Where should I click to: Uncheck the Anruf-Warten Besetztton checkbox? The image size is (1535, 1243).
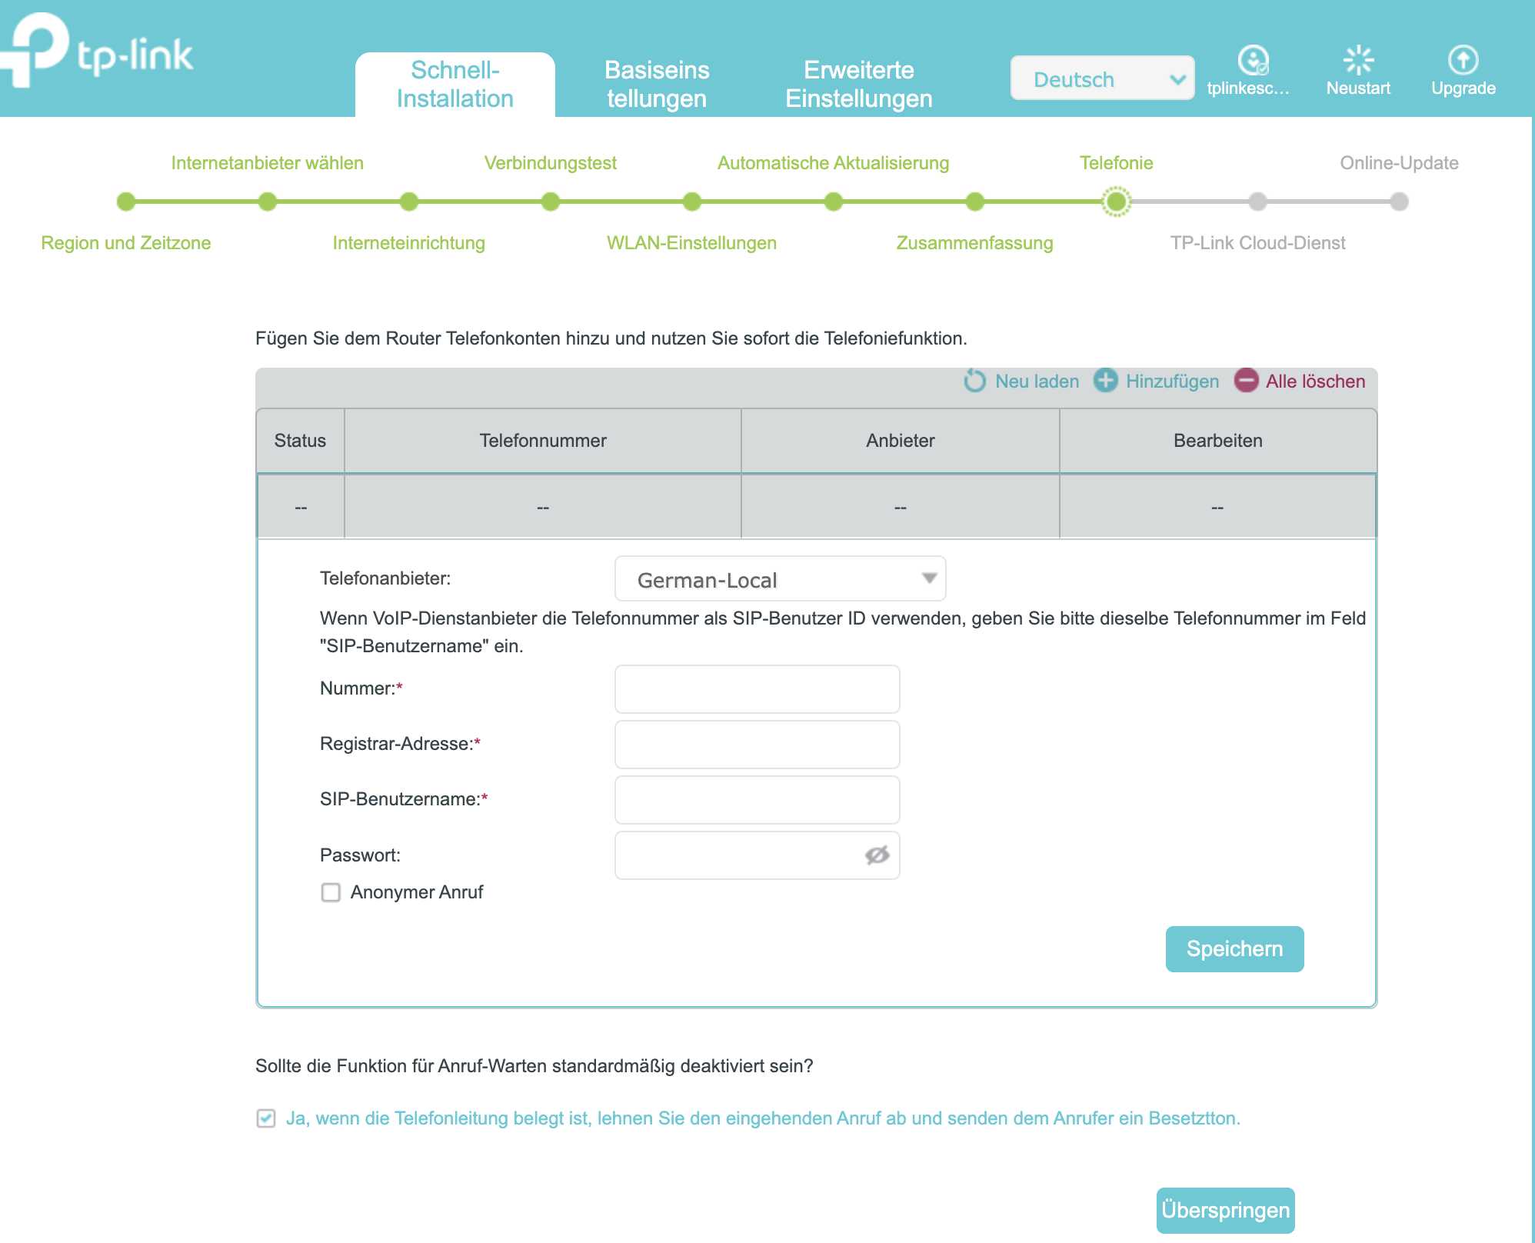tap(266, 1118)
